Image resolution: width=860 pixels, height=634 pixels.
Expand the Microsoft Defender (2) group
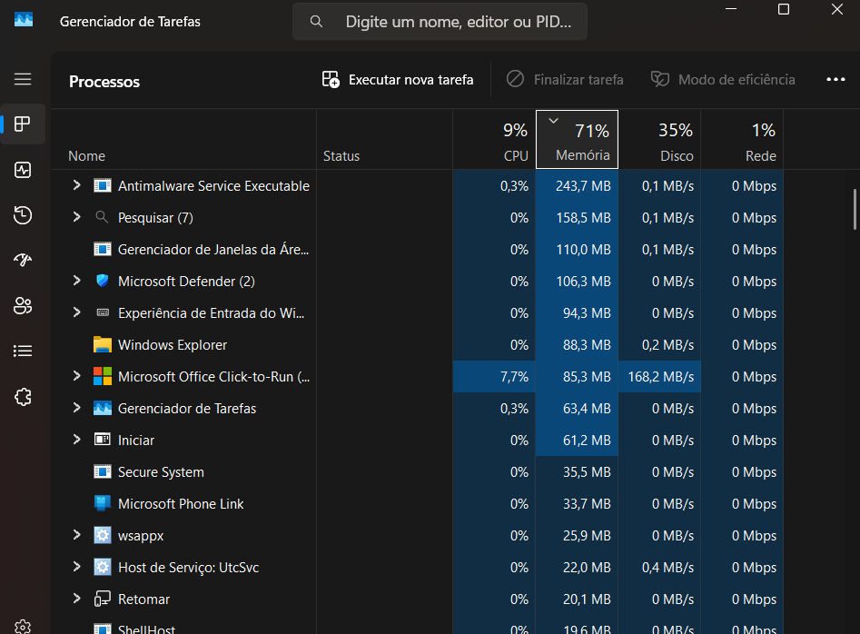coord(77,282)
